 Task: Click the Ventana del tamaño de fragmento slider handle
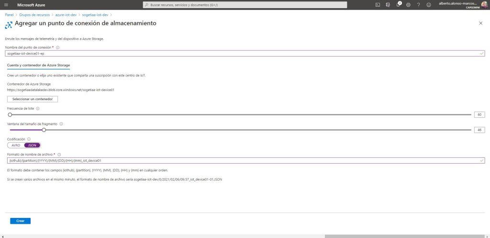[44, 130]
